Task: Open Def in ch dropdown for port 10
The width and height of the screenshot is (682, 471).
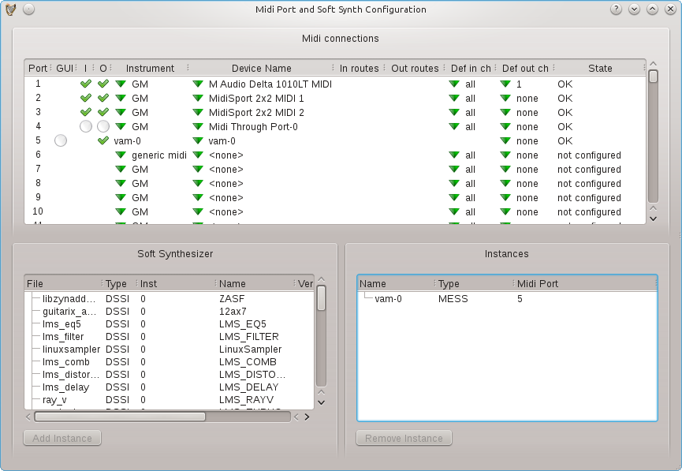Action: pos(454,212)
